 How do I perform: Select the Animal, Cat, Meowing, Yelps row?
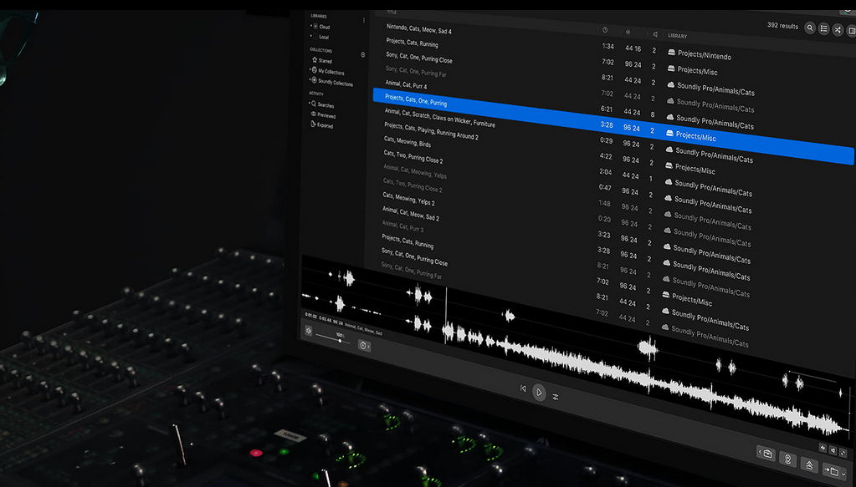[415, 171]
